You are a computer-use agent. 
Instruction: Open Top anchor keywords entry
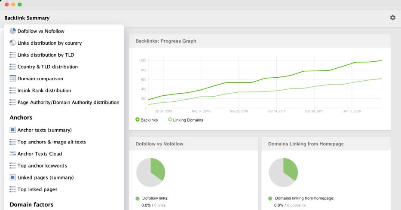point(42,166)
